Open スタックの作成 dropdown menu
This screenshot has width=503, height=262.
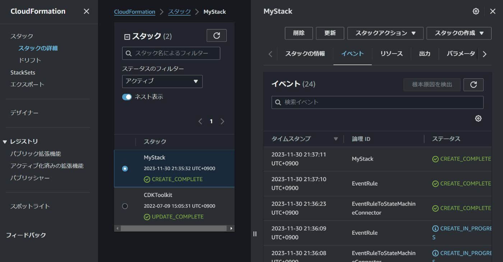(459, 33)
